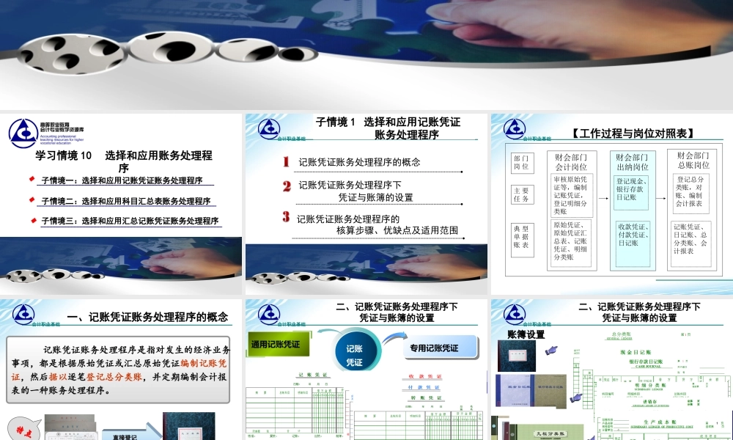Image resolution: width=733 pixels, height=440 pixels.
Task: Click the pointing hand cursor icon beside 账簿设置
Action: click(551, 350)
